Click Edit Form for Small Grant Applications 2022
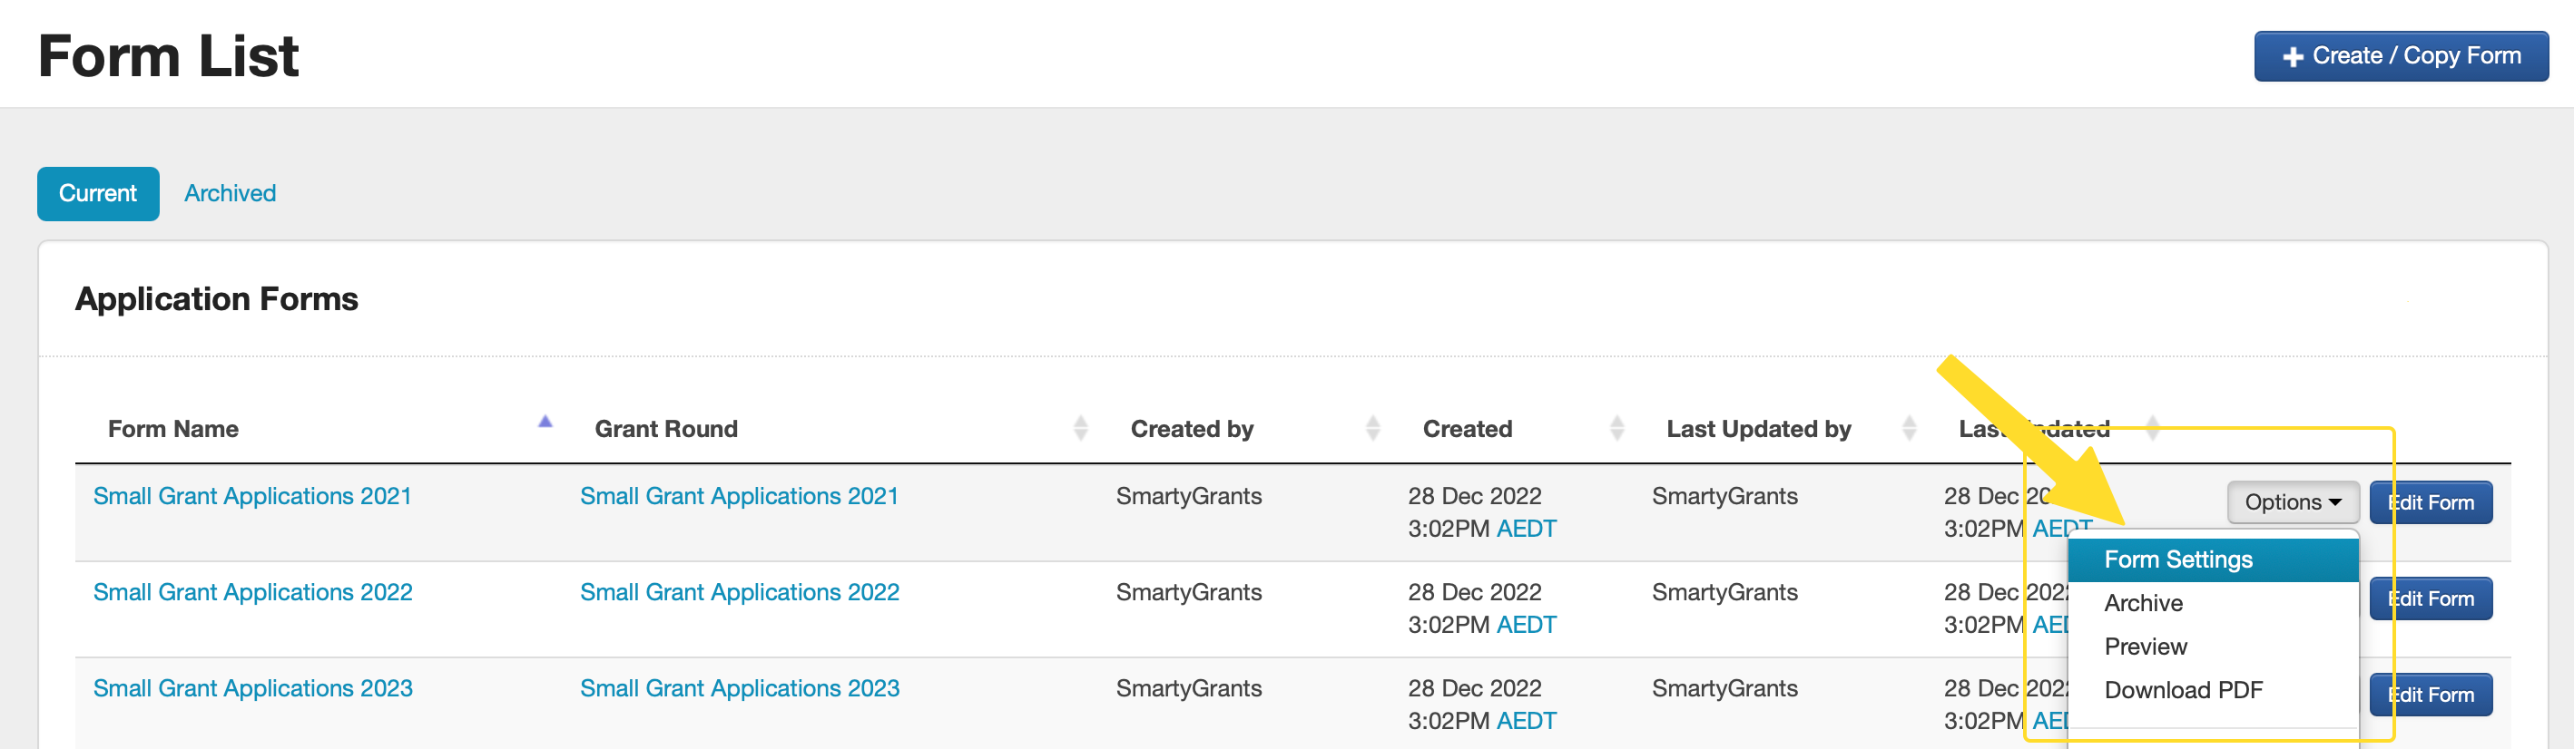Screen dimensions: 2574x749 2430,599
